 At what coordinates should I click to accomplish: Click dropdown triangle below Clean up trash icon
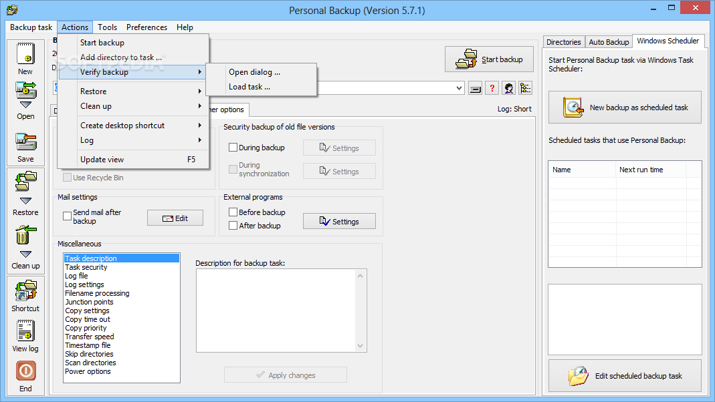[25, 254]
